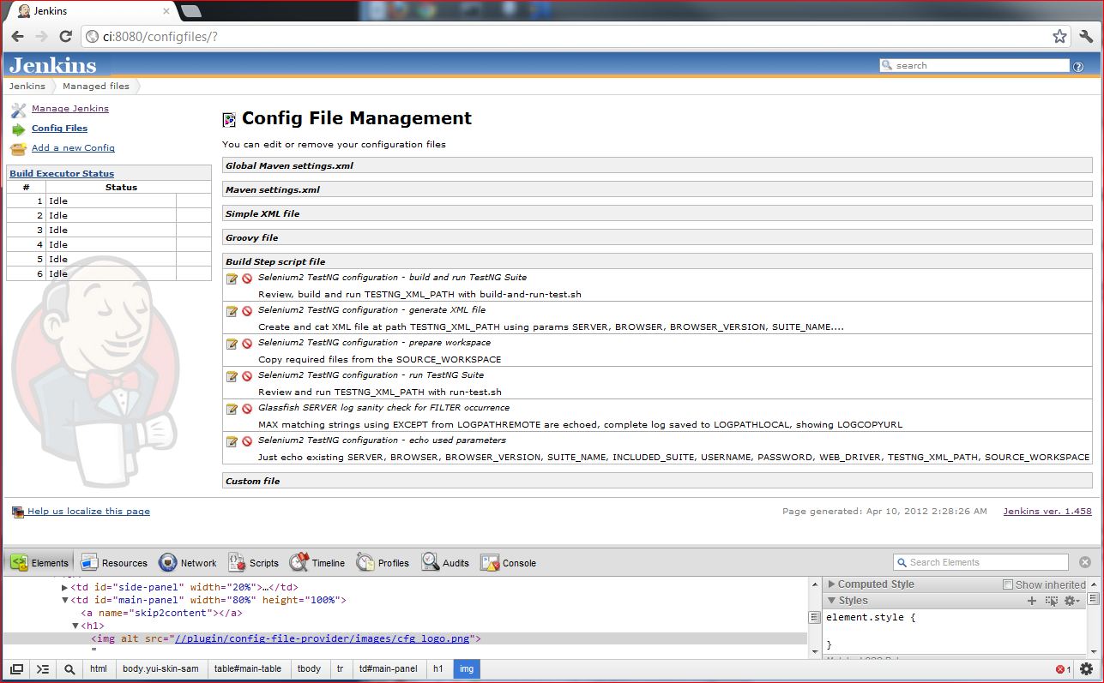Open the DevTools settings gear
The width and height of the screenshot is (1104, 683).
[1086, 669]
